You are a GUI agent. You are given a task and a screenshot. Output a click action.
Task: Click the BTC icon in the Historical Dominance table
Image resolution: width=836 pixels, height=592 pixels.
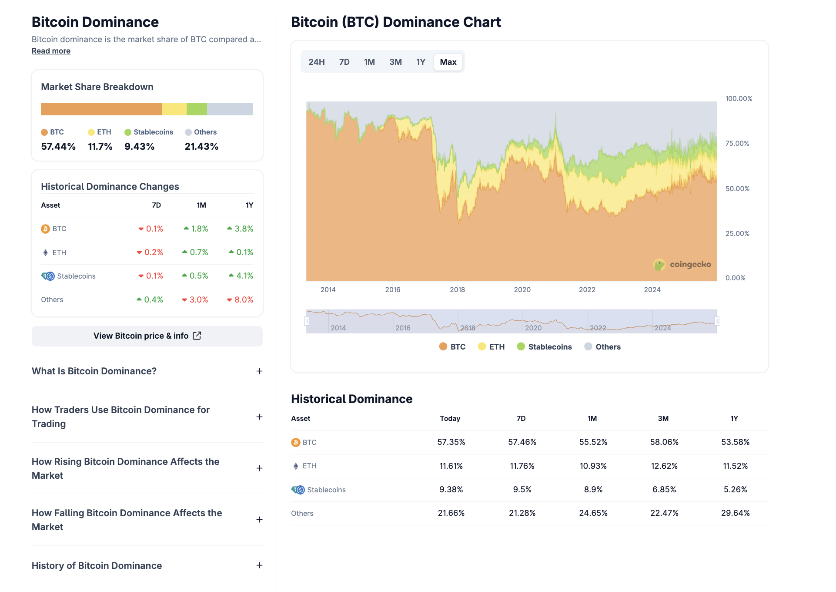(296, 442)
